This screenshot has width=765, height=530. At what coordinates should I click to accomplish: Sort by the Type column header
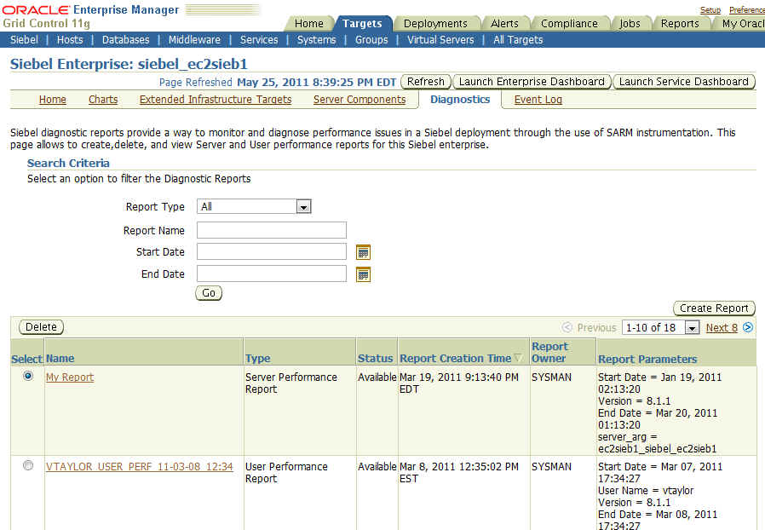(257, 358)
